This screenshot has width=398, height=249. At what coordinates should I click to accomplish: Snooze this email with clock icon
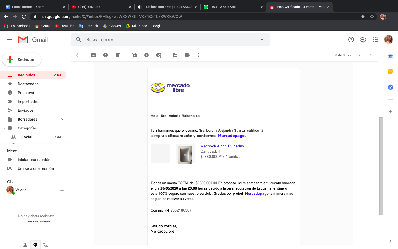tap(146, 55)
